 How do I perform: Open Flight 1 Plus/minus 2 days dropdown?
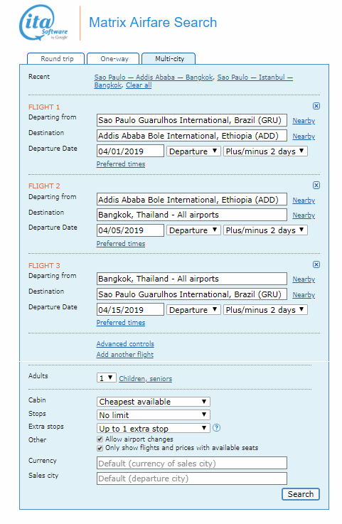[x=265, y=151]
